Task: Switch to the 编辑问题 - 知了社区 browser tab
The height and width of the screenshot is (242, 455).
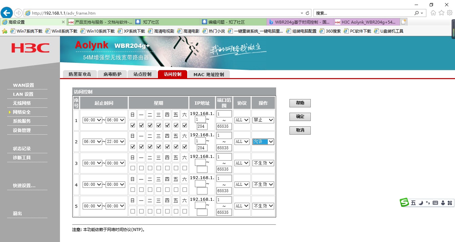Action: pyautogui.click(x=233, y=22)
